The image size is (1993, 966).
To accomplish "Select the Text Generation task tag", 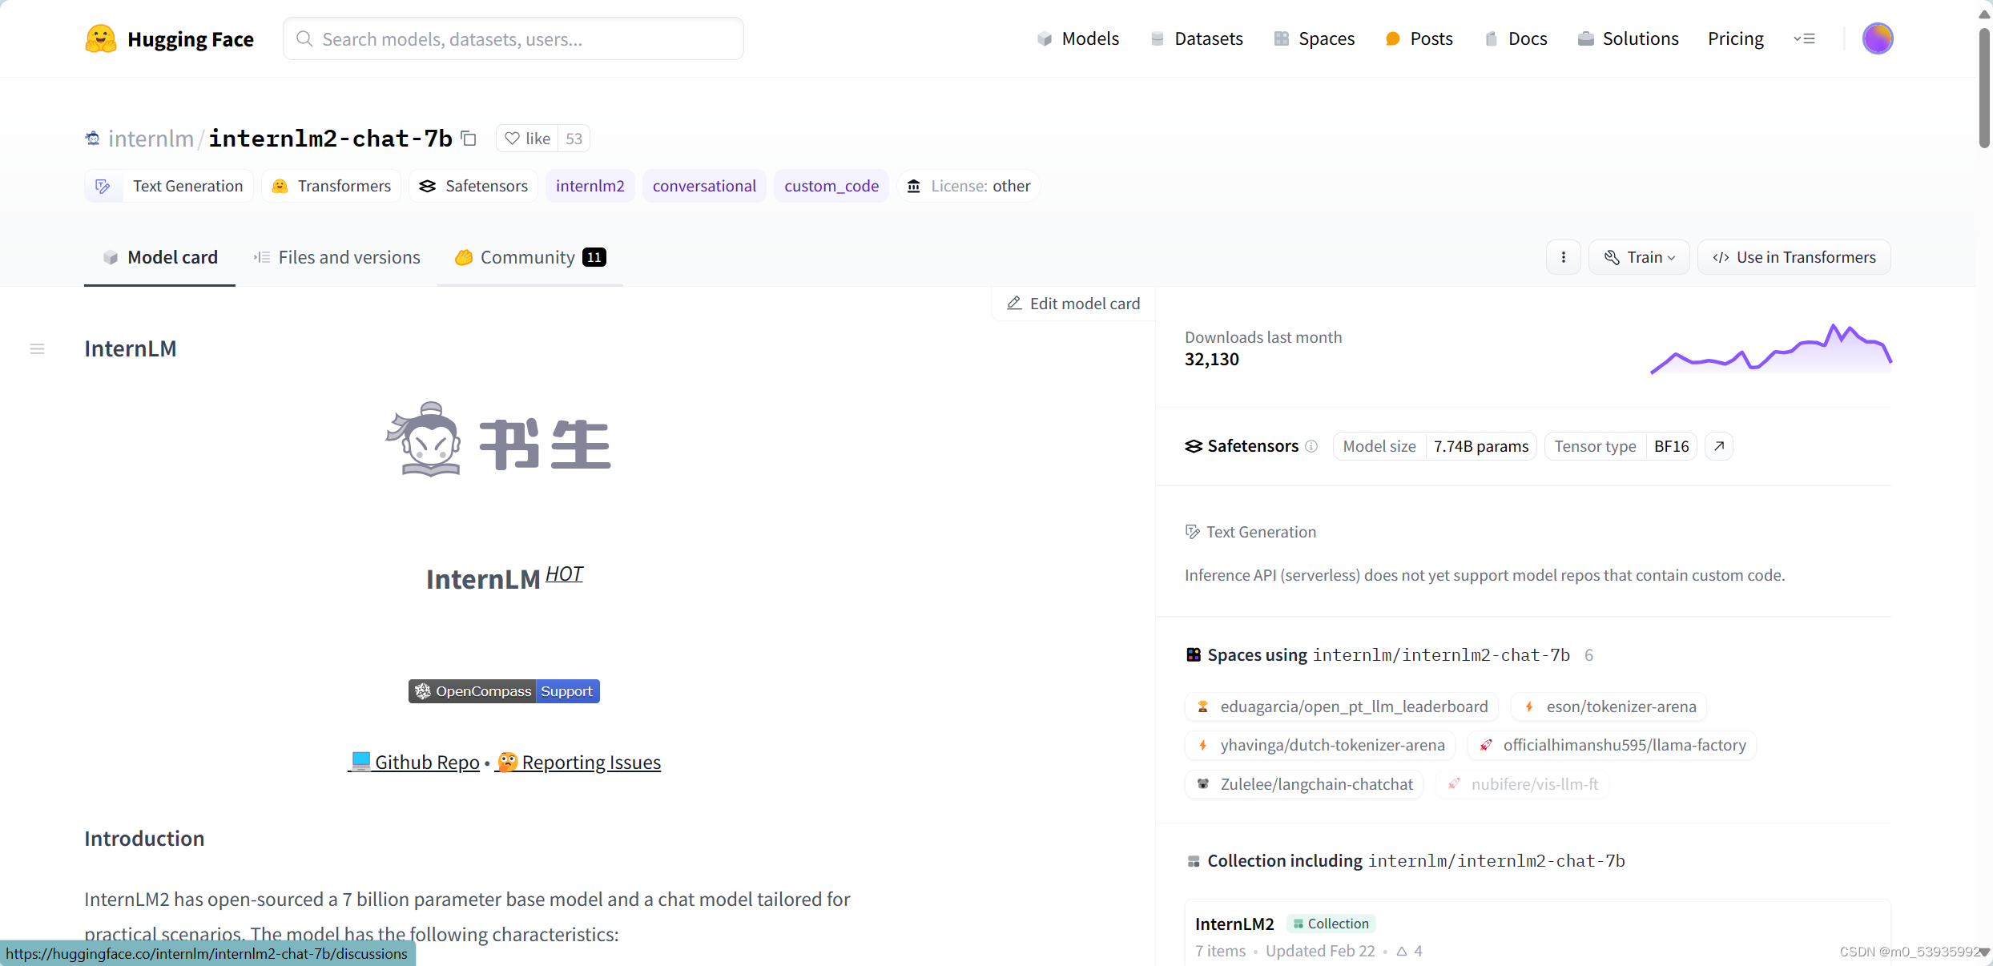I will pyautogui.click(x=168, y=185).
